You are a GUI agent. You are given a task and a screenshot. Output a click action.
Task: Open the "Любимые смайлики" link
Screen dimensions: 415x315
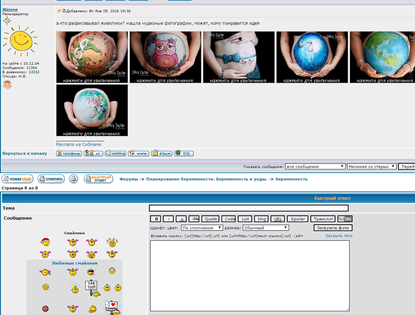[74, 263]
